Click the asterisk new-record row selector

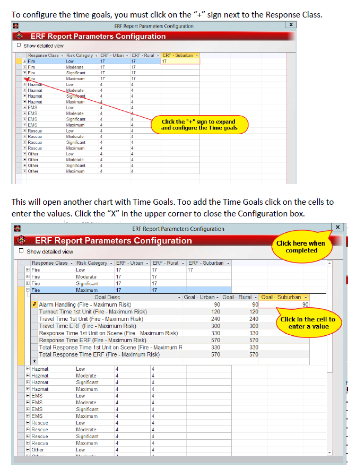coord(34,361)
